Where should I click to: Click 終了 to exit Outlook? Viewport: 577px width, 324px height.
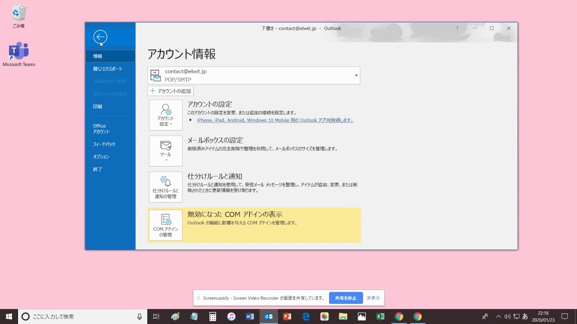110,169
